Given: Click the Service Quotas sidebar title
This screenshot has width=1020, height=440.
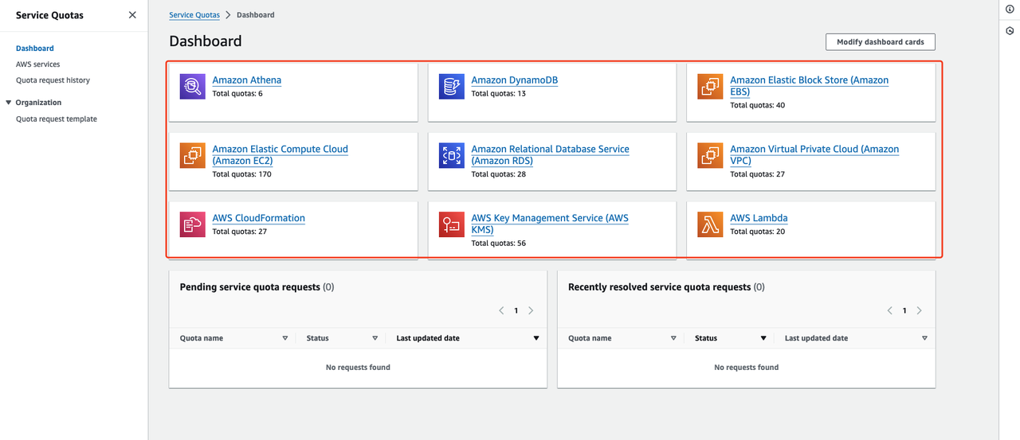Looking at the screenshot, I should click(49, 15).
